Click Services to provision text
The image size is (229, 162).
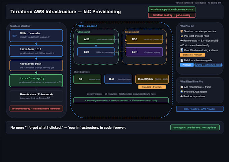pyautogui.click(x=194, y=96)
